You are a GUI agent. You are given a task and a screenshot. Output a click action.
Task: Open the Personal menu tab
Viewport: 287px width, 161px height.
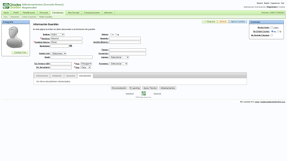(x=43, y=13)
